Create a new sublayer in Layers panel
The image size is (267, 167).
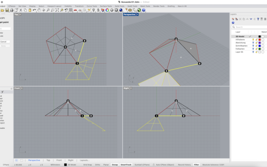click(237, 19)
